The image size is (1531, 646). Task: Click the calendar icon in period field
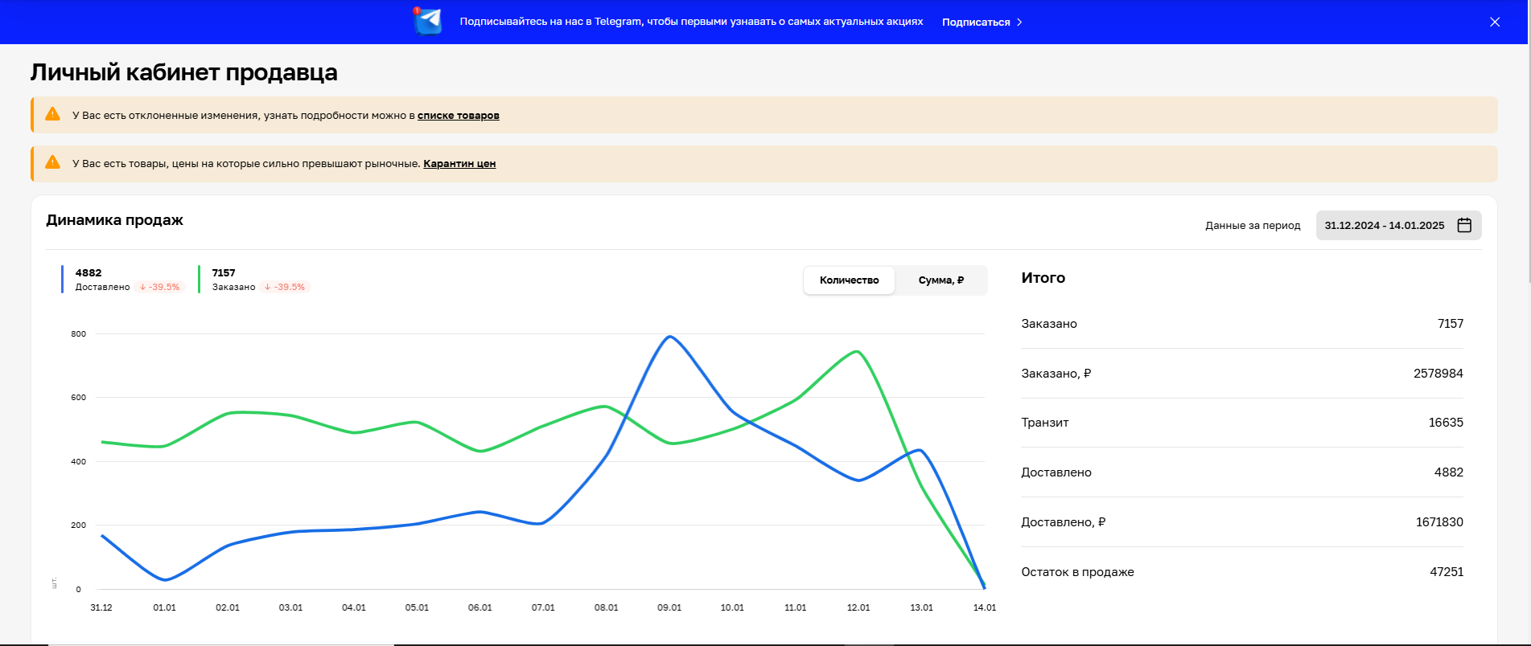pyautogui.click(x=1464, y=225)
